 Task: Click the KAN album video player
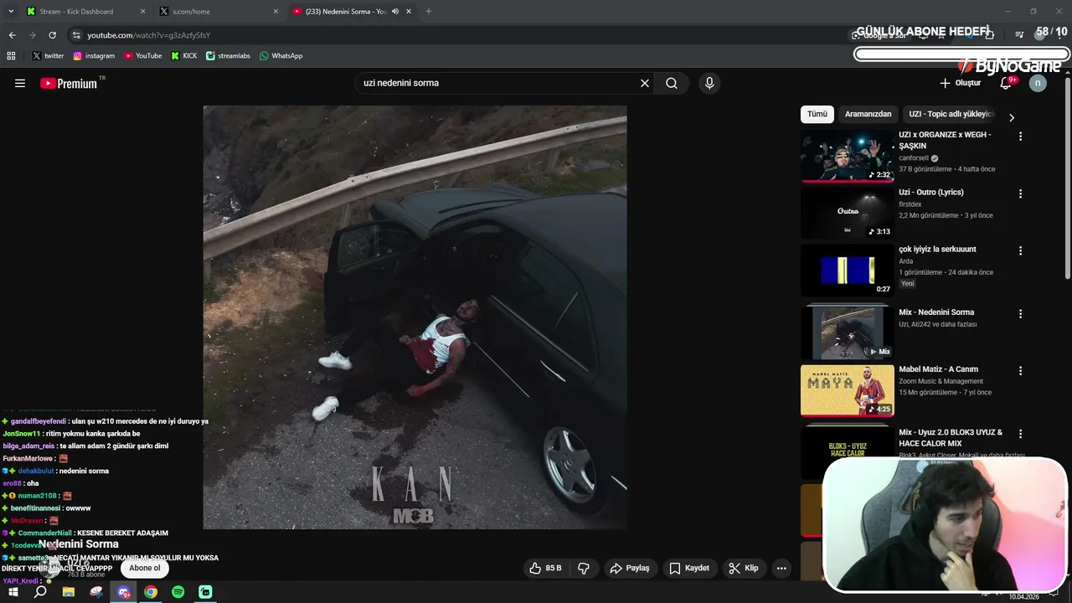[415, 317]
